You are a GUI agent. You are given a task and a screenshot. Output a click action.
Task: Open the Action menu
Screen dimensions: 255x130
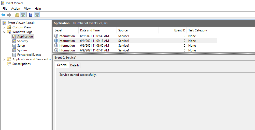tap(16, 9)
